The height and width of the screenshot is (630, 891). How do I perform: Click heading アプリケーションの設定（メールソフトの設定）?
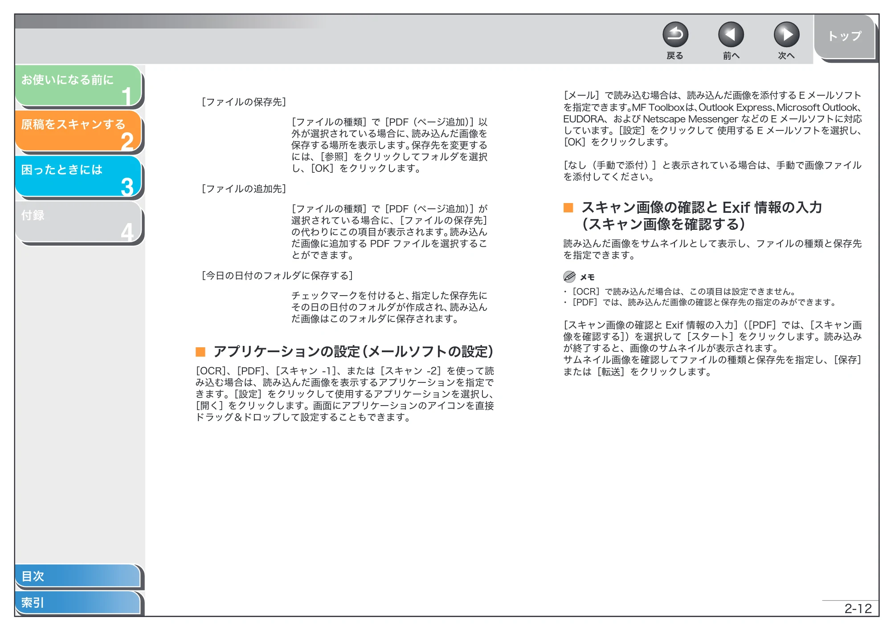(x=353, y=352)
